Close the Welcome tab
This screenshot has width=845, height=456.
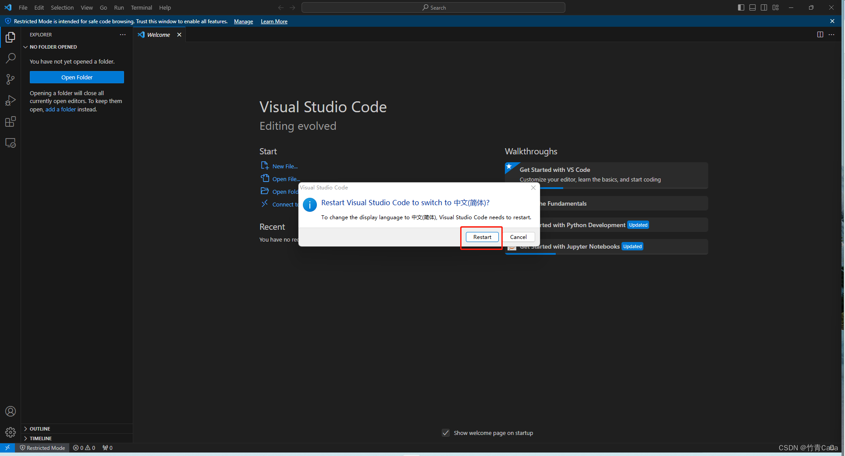point(179,35)
